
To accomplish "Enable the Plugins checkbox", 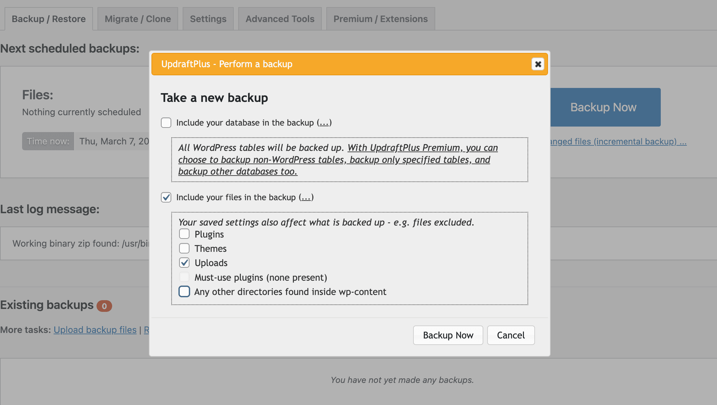I will coord(184,234).
